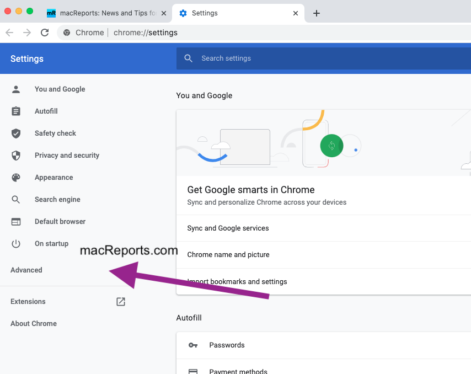The image size is (471, 374).
Task: Close the Settings tab
Action: click(296, 13)
